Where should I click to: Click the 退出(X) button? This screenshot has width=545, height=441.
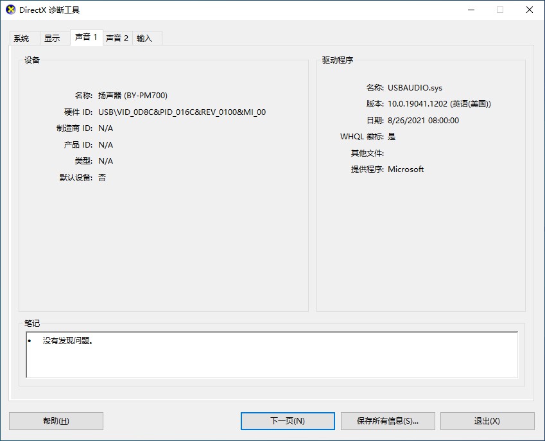click(488, 421)
